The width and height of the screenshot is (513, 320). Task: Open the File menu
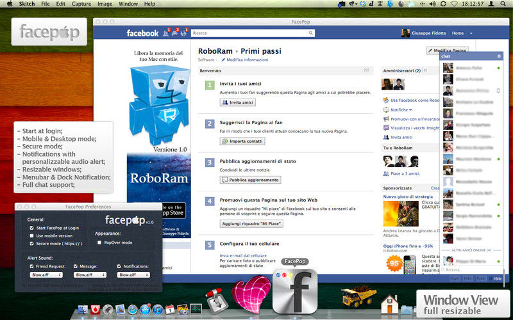[46, 4]
